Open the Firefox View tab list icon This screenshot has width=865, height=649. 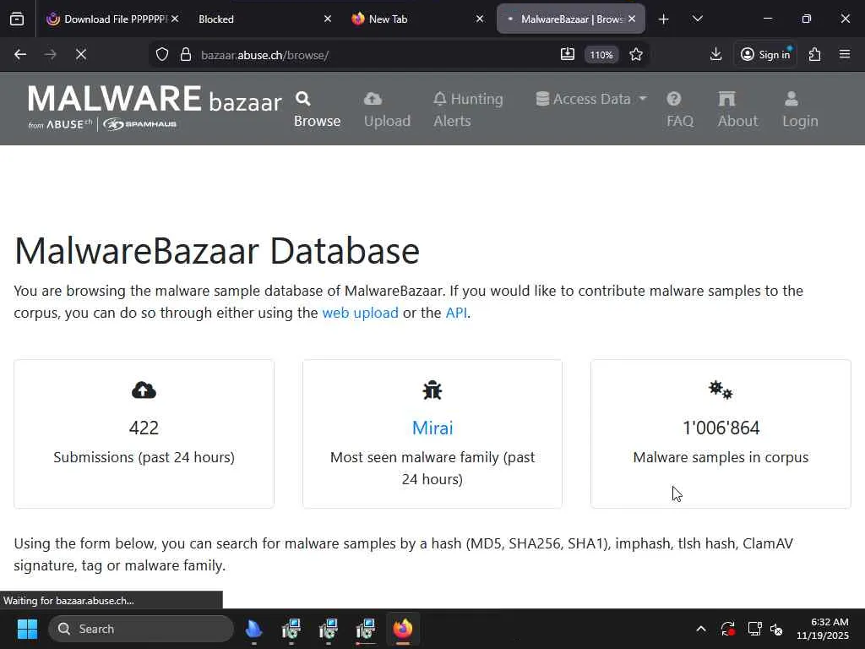click(17, 19)
